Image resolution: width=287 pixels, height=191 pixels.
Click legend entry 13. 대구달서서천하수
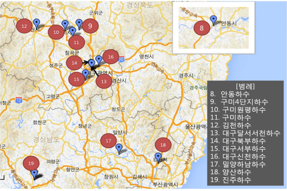[245, 133]
